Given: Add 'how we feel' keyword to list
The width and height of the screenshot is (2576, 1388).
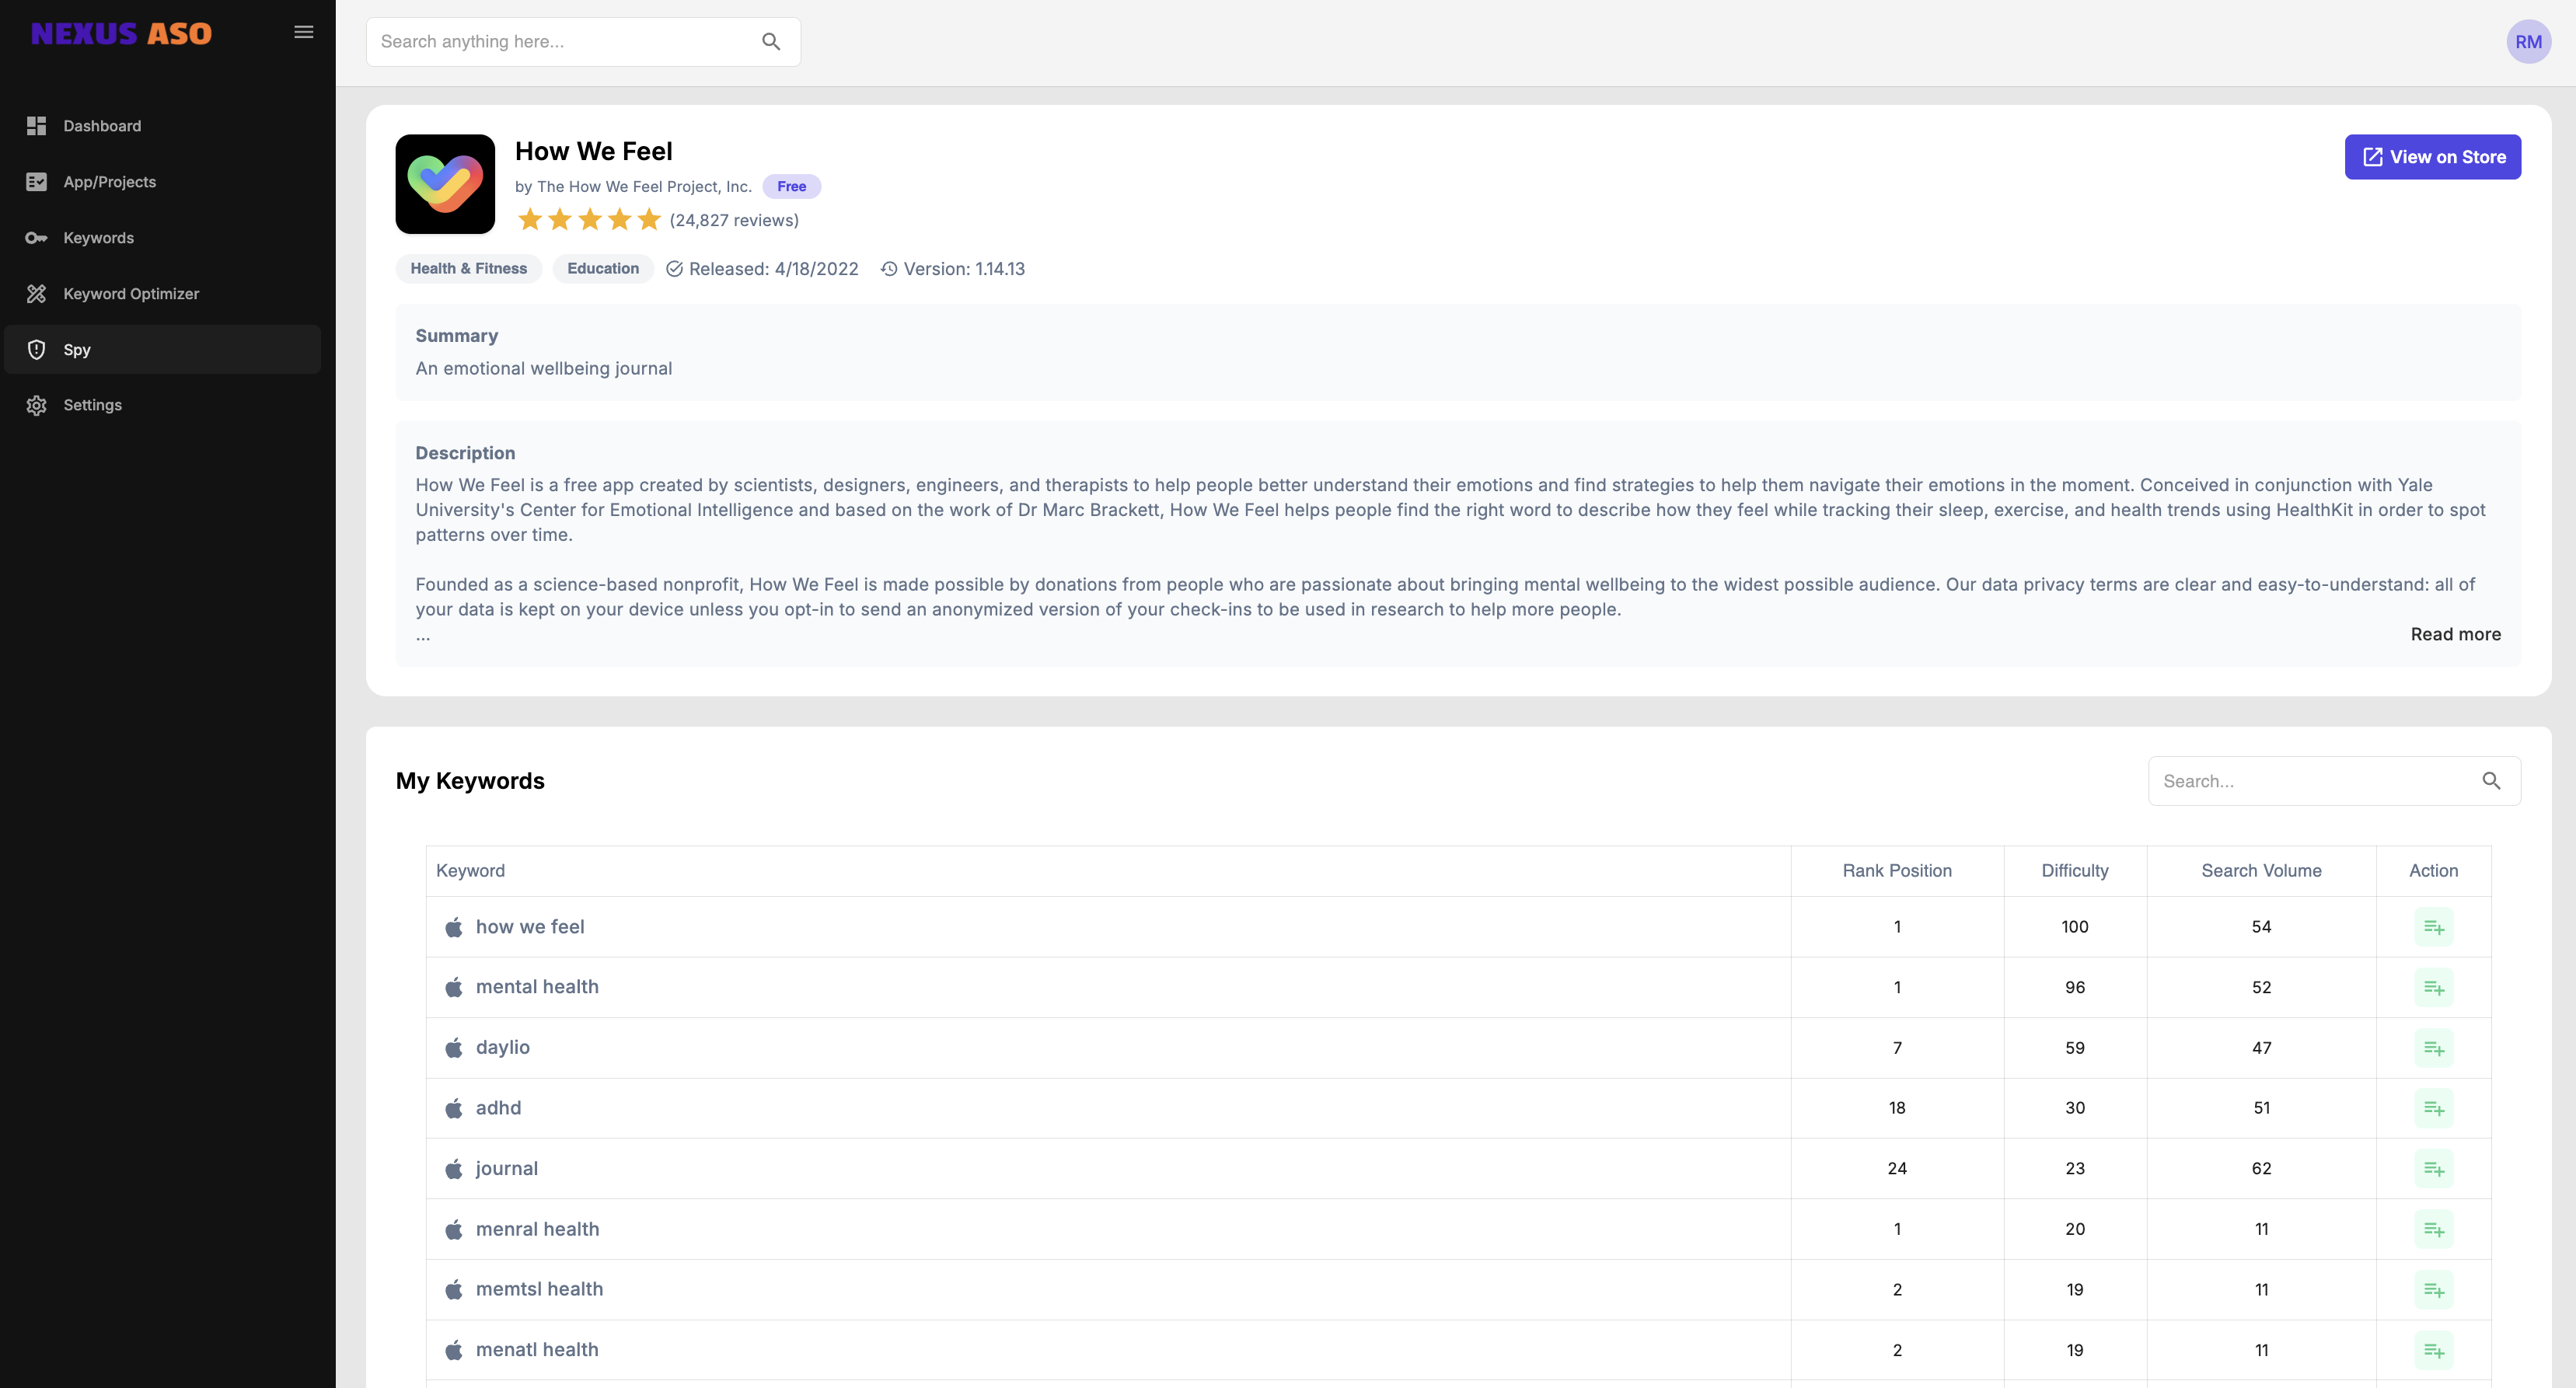Looking at the screenshot, I should coord(2432,927).
